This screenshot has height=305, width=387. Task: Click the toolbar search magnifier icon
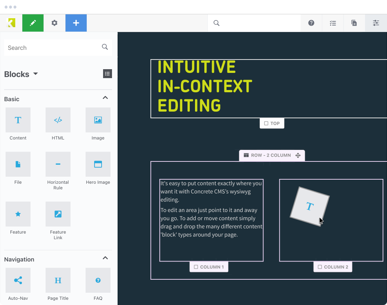217,23
